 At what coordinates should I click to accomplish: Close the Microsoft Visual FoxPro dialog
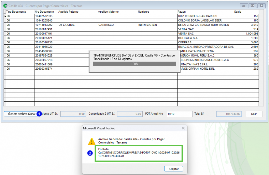(183, 128)
